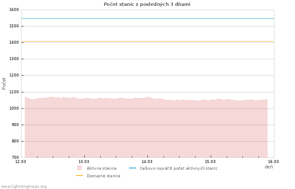Screen dimensions: 295x189
Task: Select the Dostupné stanice legend label
Action: [x=103, y=176]
